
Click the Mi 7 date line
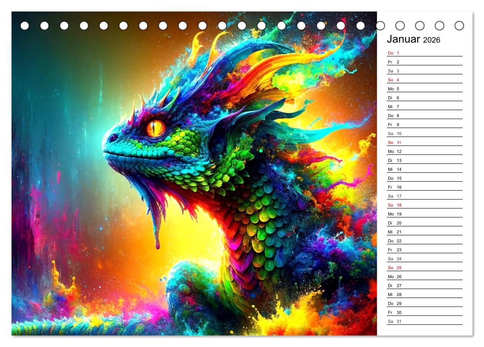[424, 107]
